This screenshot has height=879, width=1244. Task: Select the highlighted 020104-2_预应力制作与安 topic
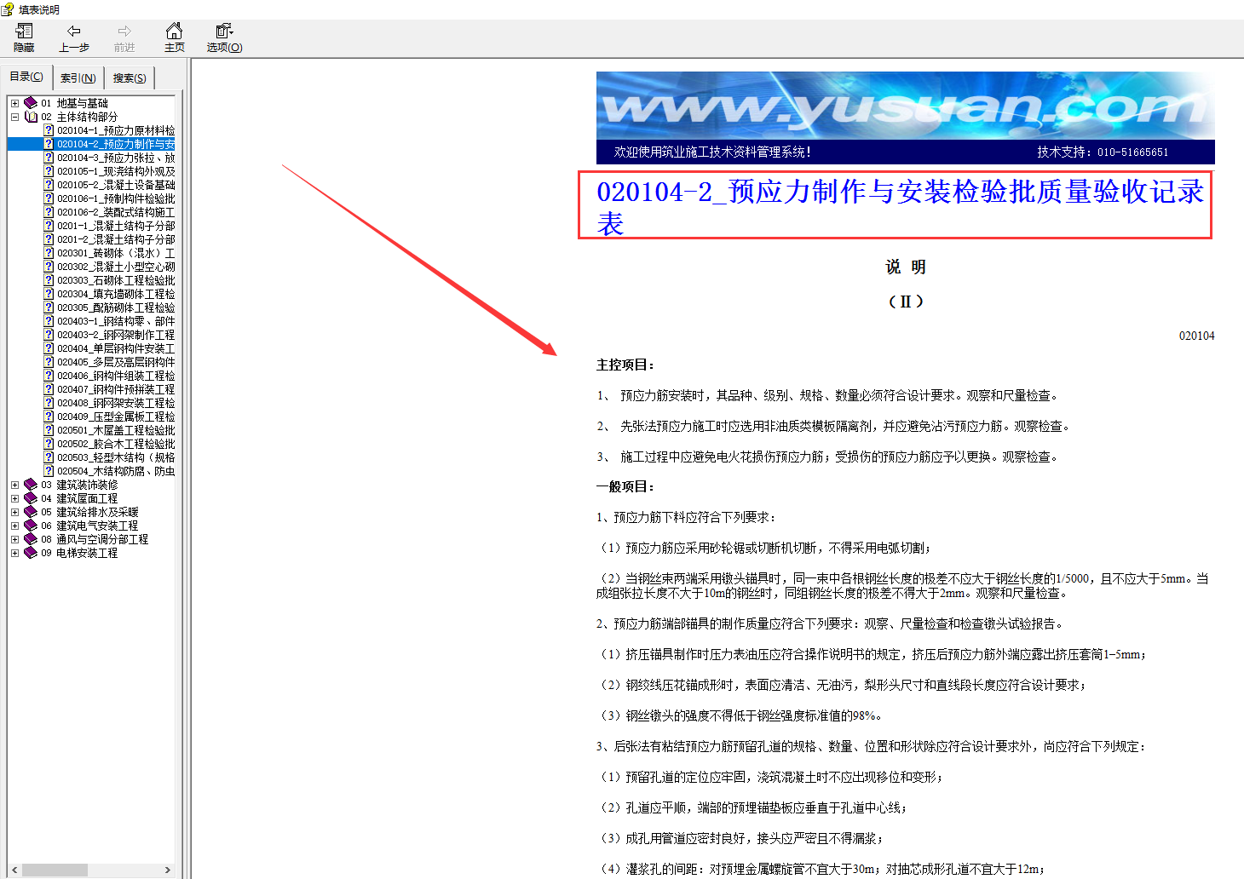click(x=116, y=144)
